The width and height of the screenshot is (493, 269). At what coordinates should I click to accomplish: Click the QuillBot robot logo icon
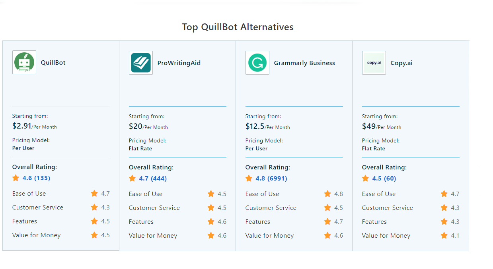pos(24,62)
